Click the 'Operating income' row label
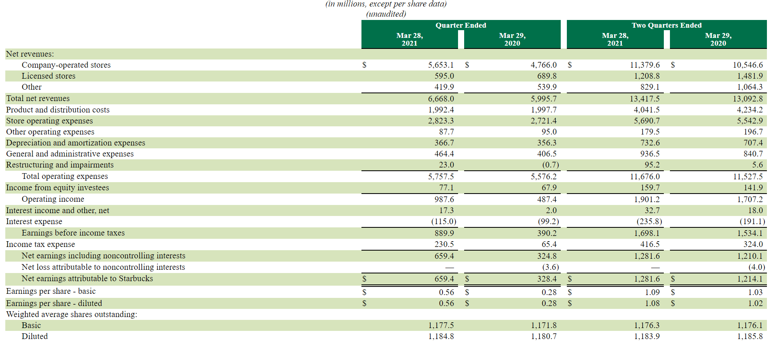771x348 pixels. point(53,199)
